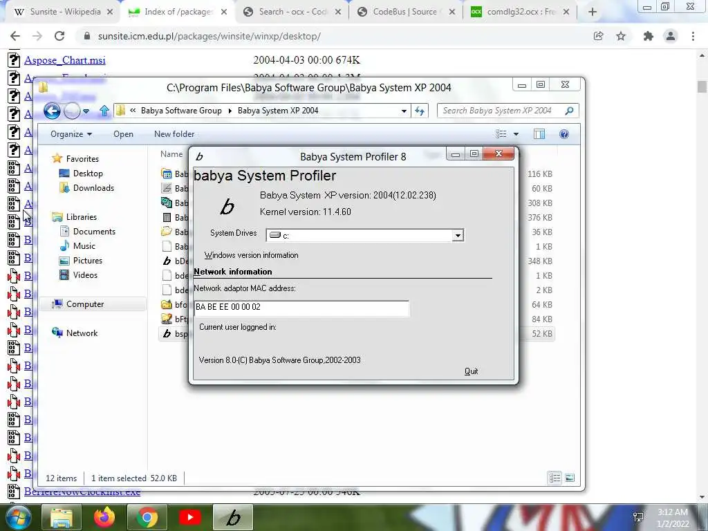Screen dimensions: 708x531
Task: Select the bfo folder icon in the file list
Action: [167, 304]
